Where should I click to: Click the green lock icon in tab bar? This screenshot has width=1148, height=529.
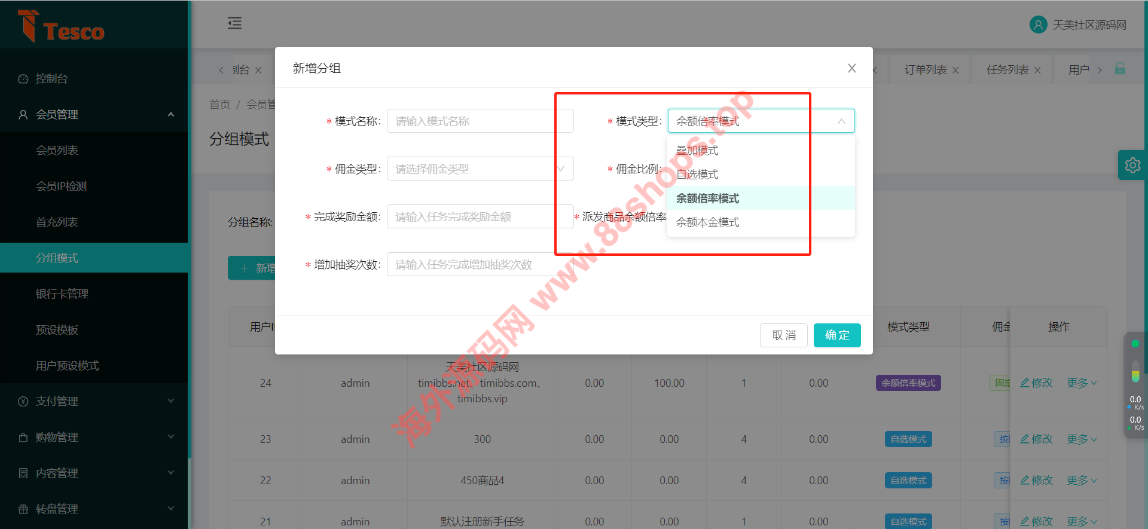pyautogui.click(x=1120, y=69)
